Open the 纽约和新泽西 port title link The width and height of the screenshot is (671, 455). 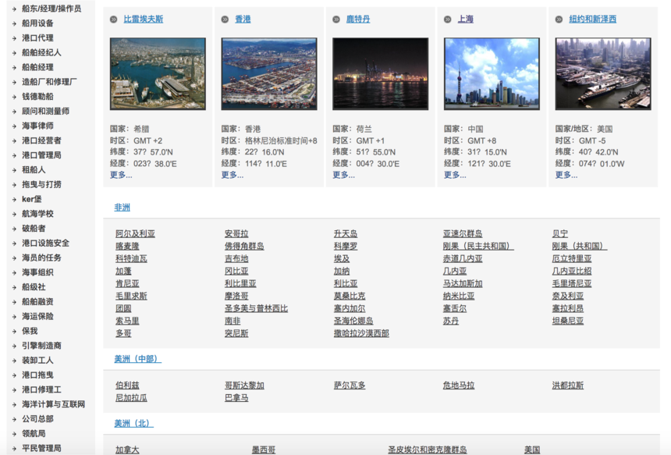pyautogui.click(x=593, y=20)
